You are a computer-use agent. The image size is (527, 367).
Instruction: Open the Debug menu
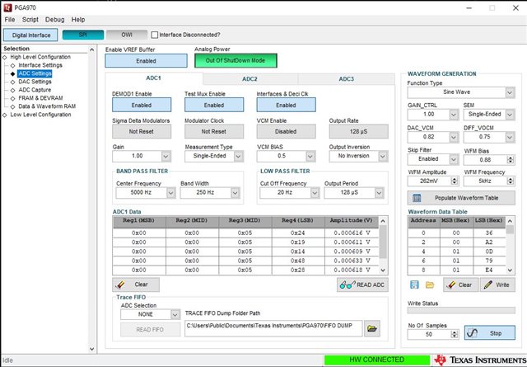[55, 20]
